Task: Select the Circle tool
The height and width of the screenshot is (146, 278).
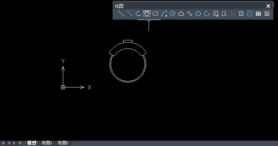Action: point(173,14)
